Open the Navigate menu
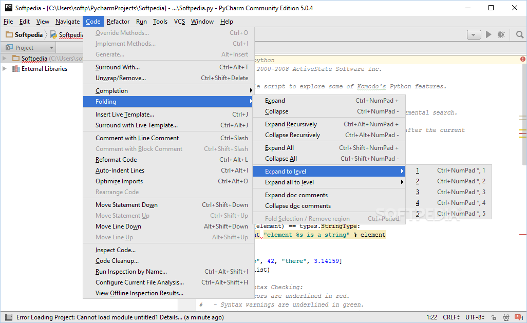Viewport: 527px width, 323px height. click(x=68, y=22)
